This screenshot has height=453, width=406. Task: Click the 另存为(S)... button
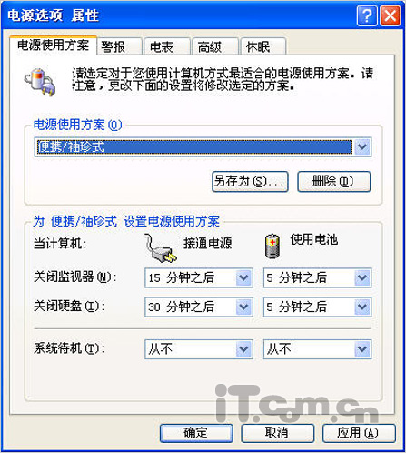(x=250, y=182)
